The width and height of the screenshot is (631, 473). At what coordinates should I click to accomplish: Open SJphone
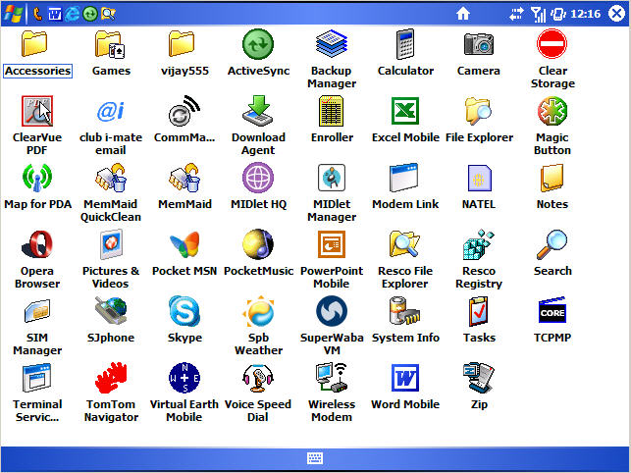click(x=111, y=320)
